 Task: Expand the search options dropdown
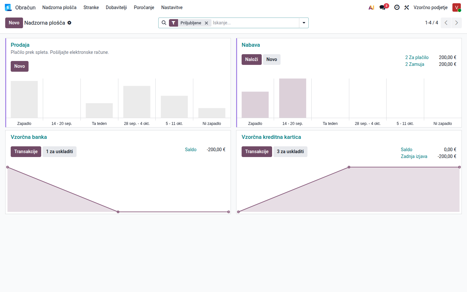coord(304,23)
